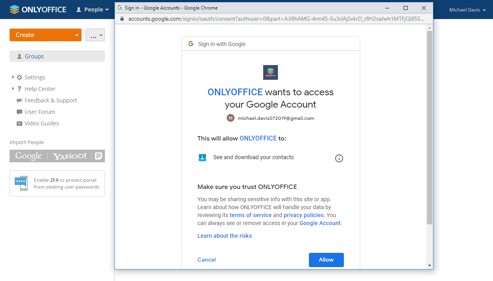
Task: Click the contacts permission icon
Action: 202,157
